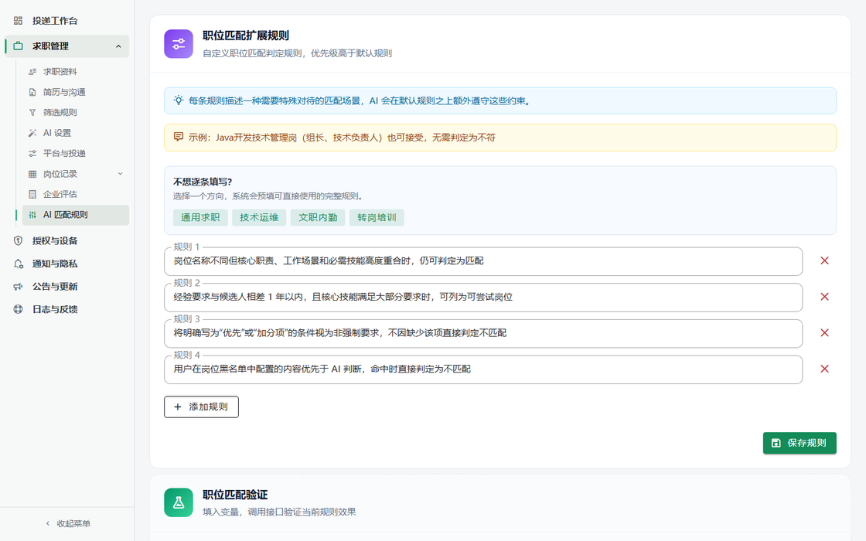Open 求职资料 submenu item
This screenshot has height=541, width=866.
pos(76,72)
